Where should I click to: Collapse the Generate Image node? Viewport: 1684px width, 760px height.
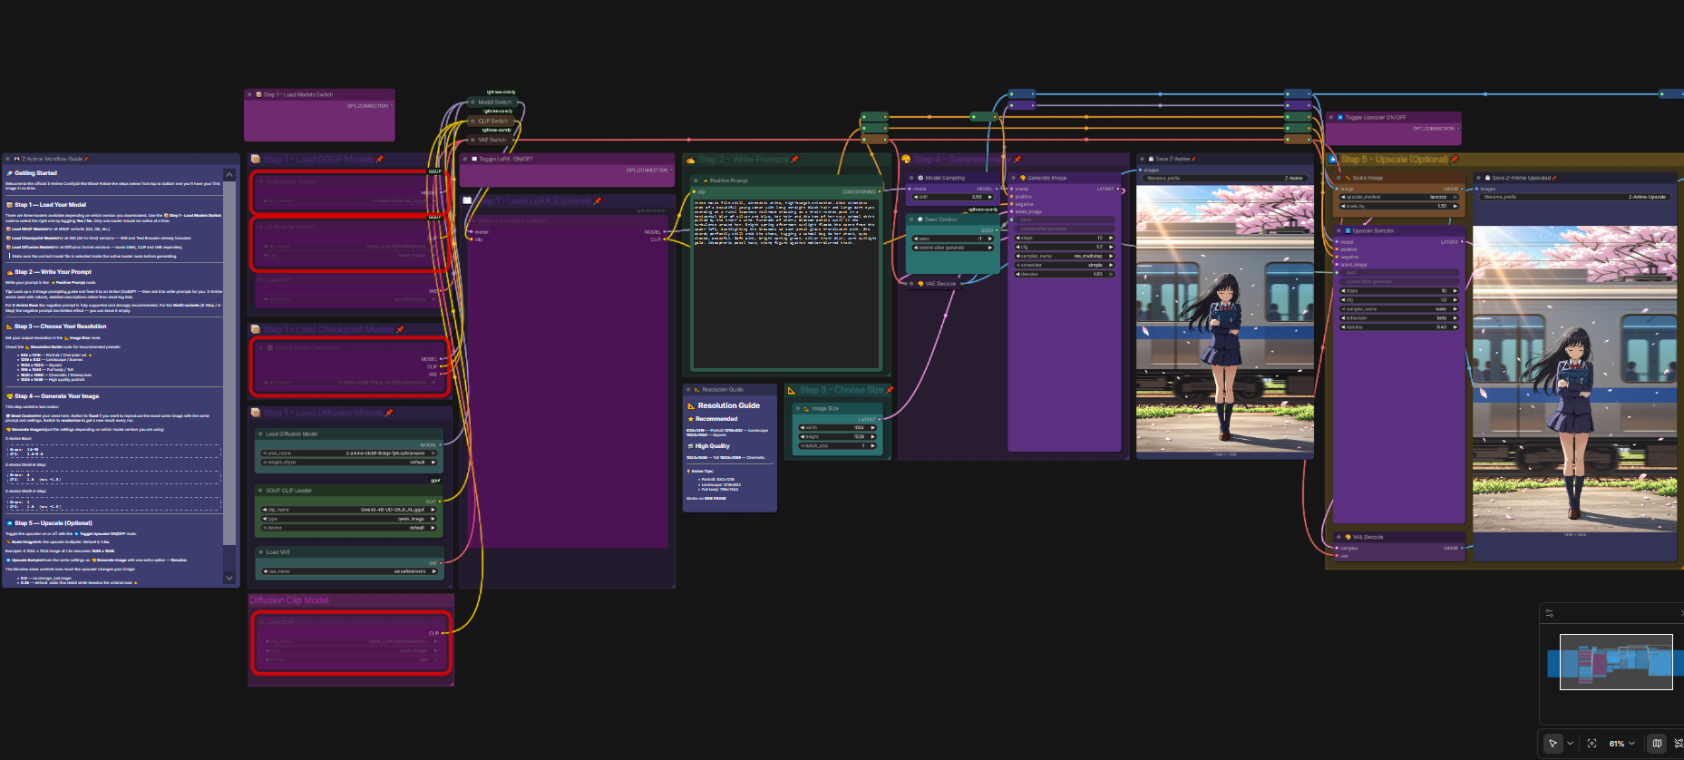click(x=1015, y=178)
